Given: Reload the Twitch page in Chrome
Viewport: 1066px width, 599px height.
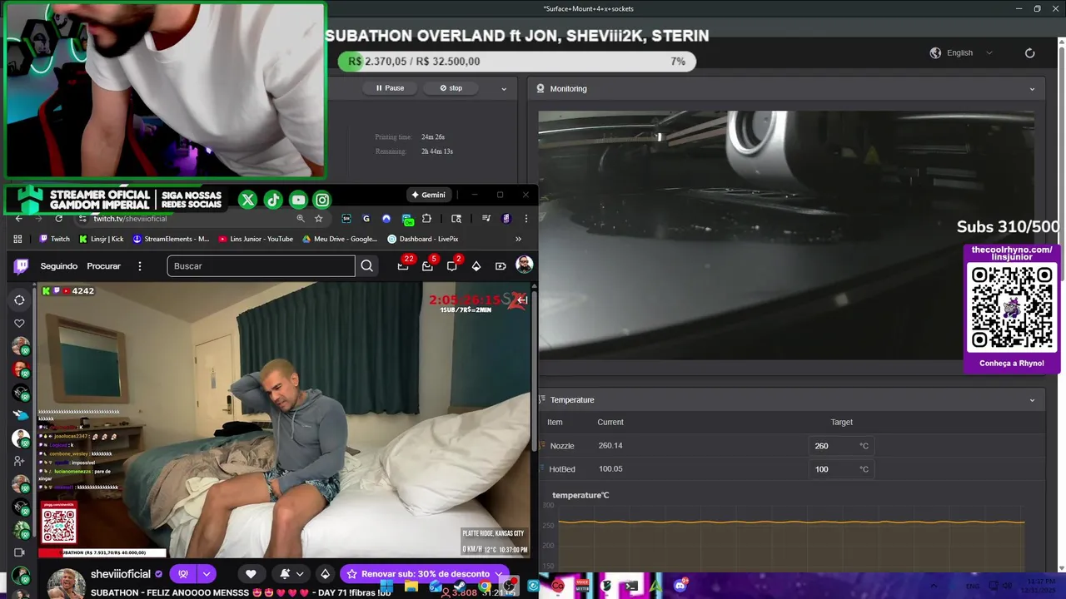Looking at the screenshot, I should tap(58, 219).
